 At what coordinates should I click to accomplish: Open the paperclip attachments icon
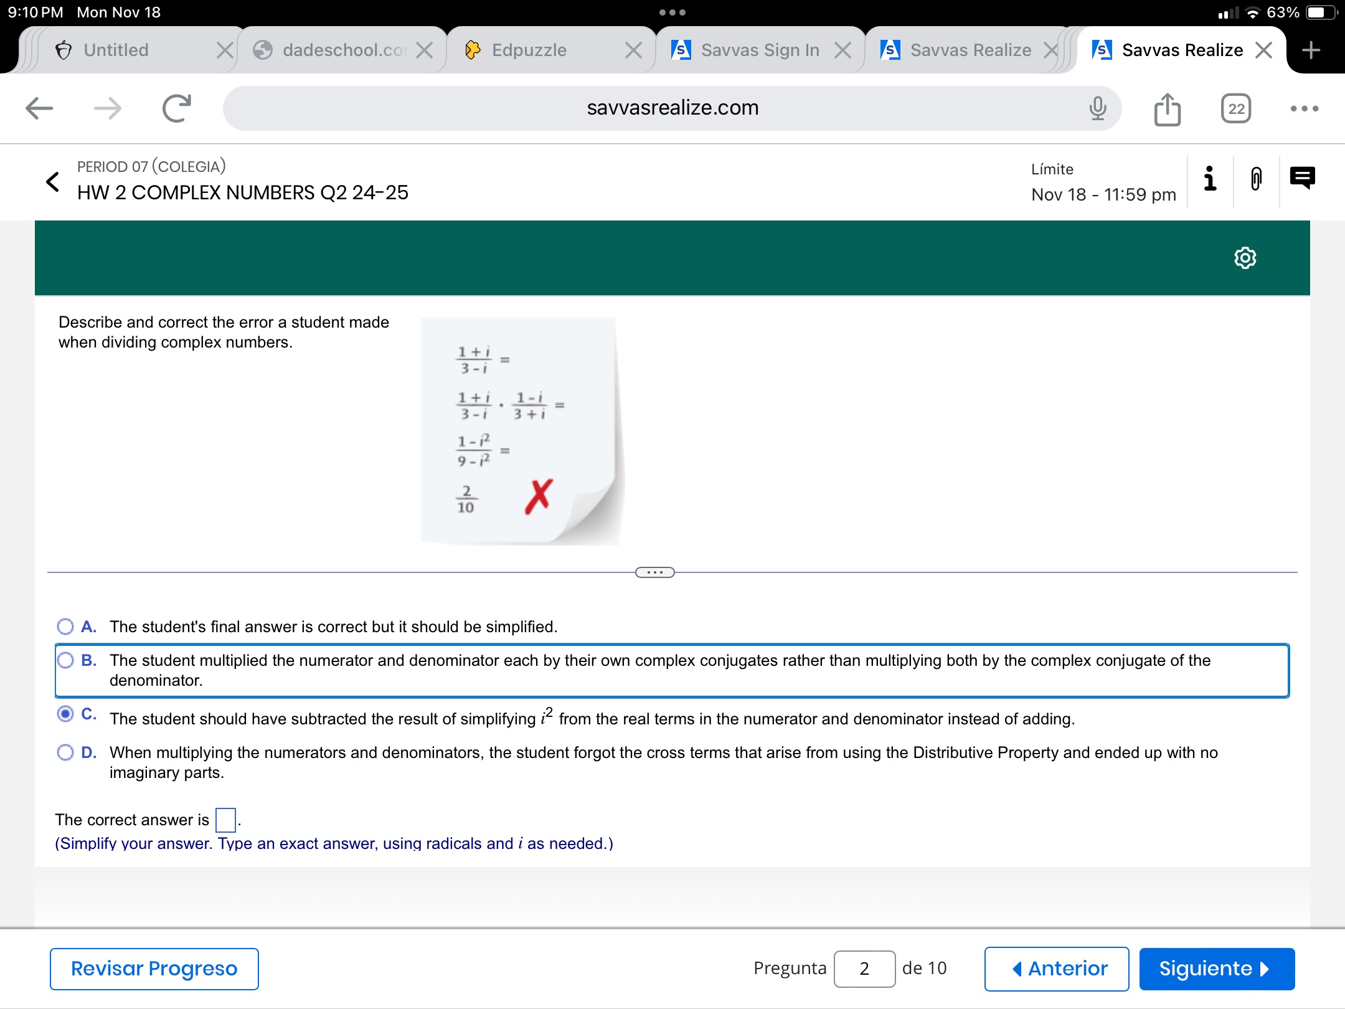pos(1256,179)
